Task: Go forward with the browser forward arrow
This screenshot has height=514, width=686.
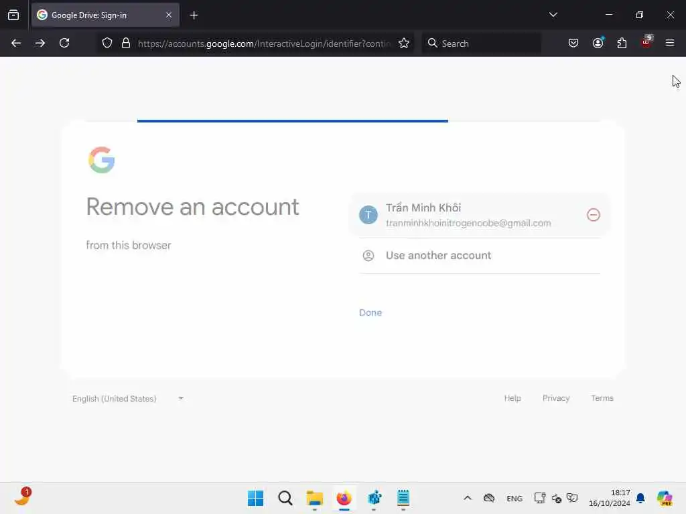Action: pos(40,43)
